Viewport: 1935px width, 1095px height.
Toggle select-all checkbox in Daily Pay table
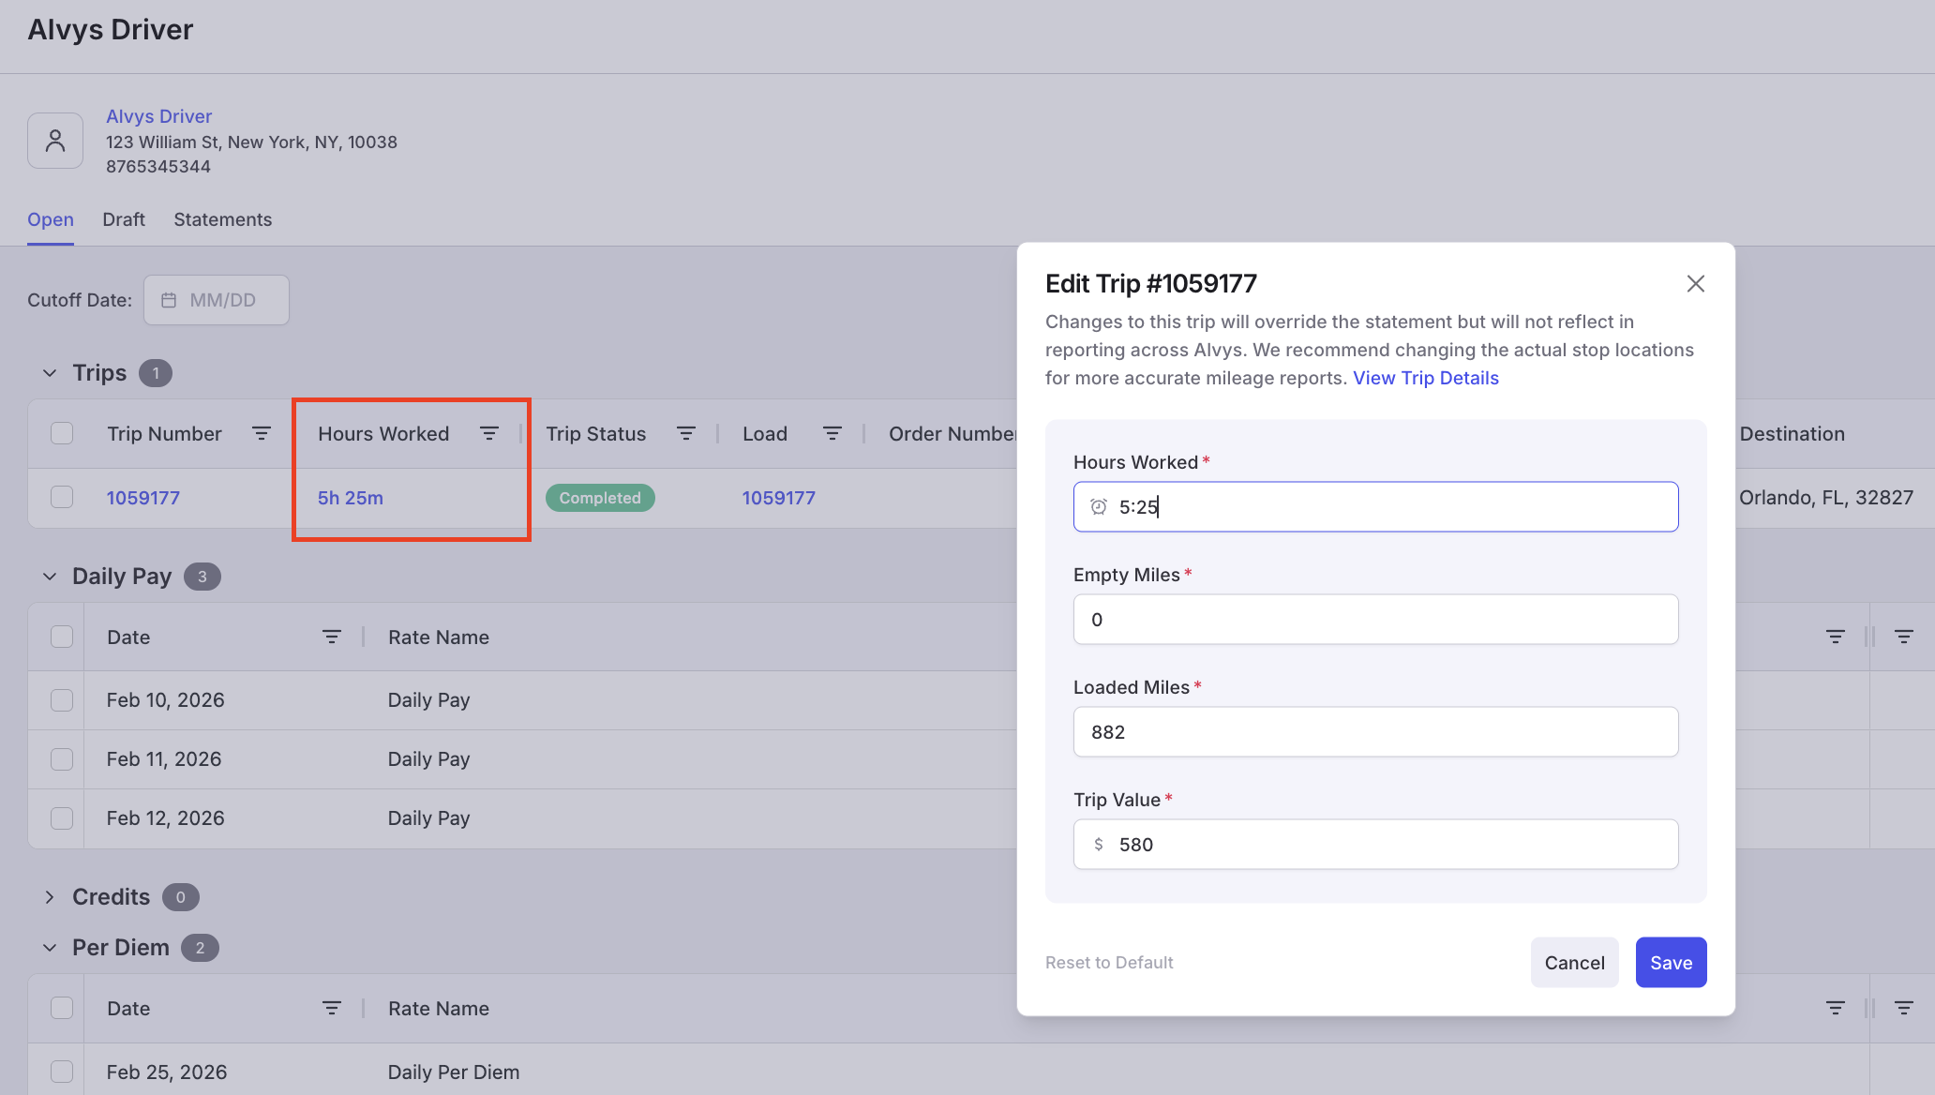point(62,637)
